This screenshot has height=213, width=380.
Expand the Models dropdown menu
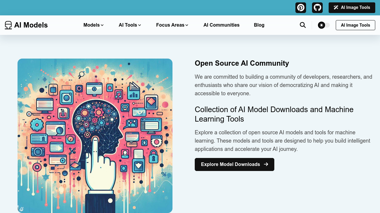pos(93,25)
